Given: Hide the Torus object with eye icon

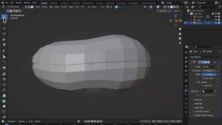Looking at the screenshot, I should pyautogui.click(x=216, y=23).
